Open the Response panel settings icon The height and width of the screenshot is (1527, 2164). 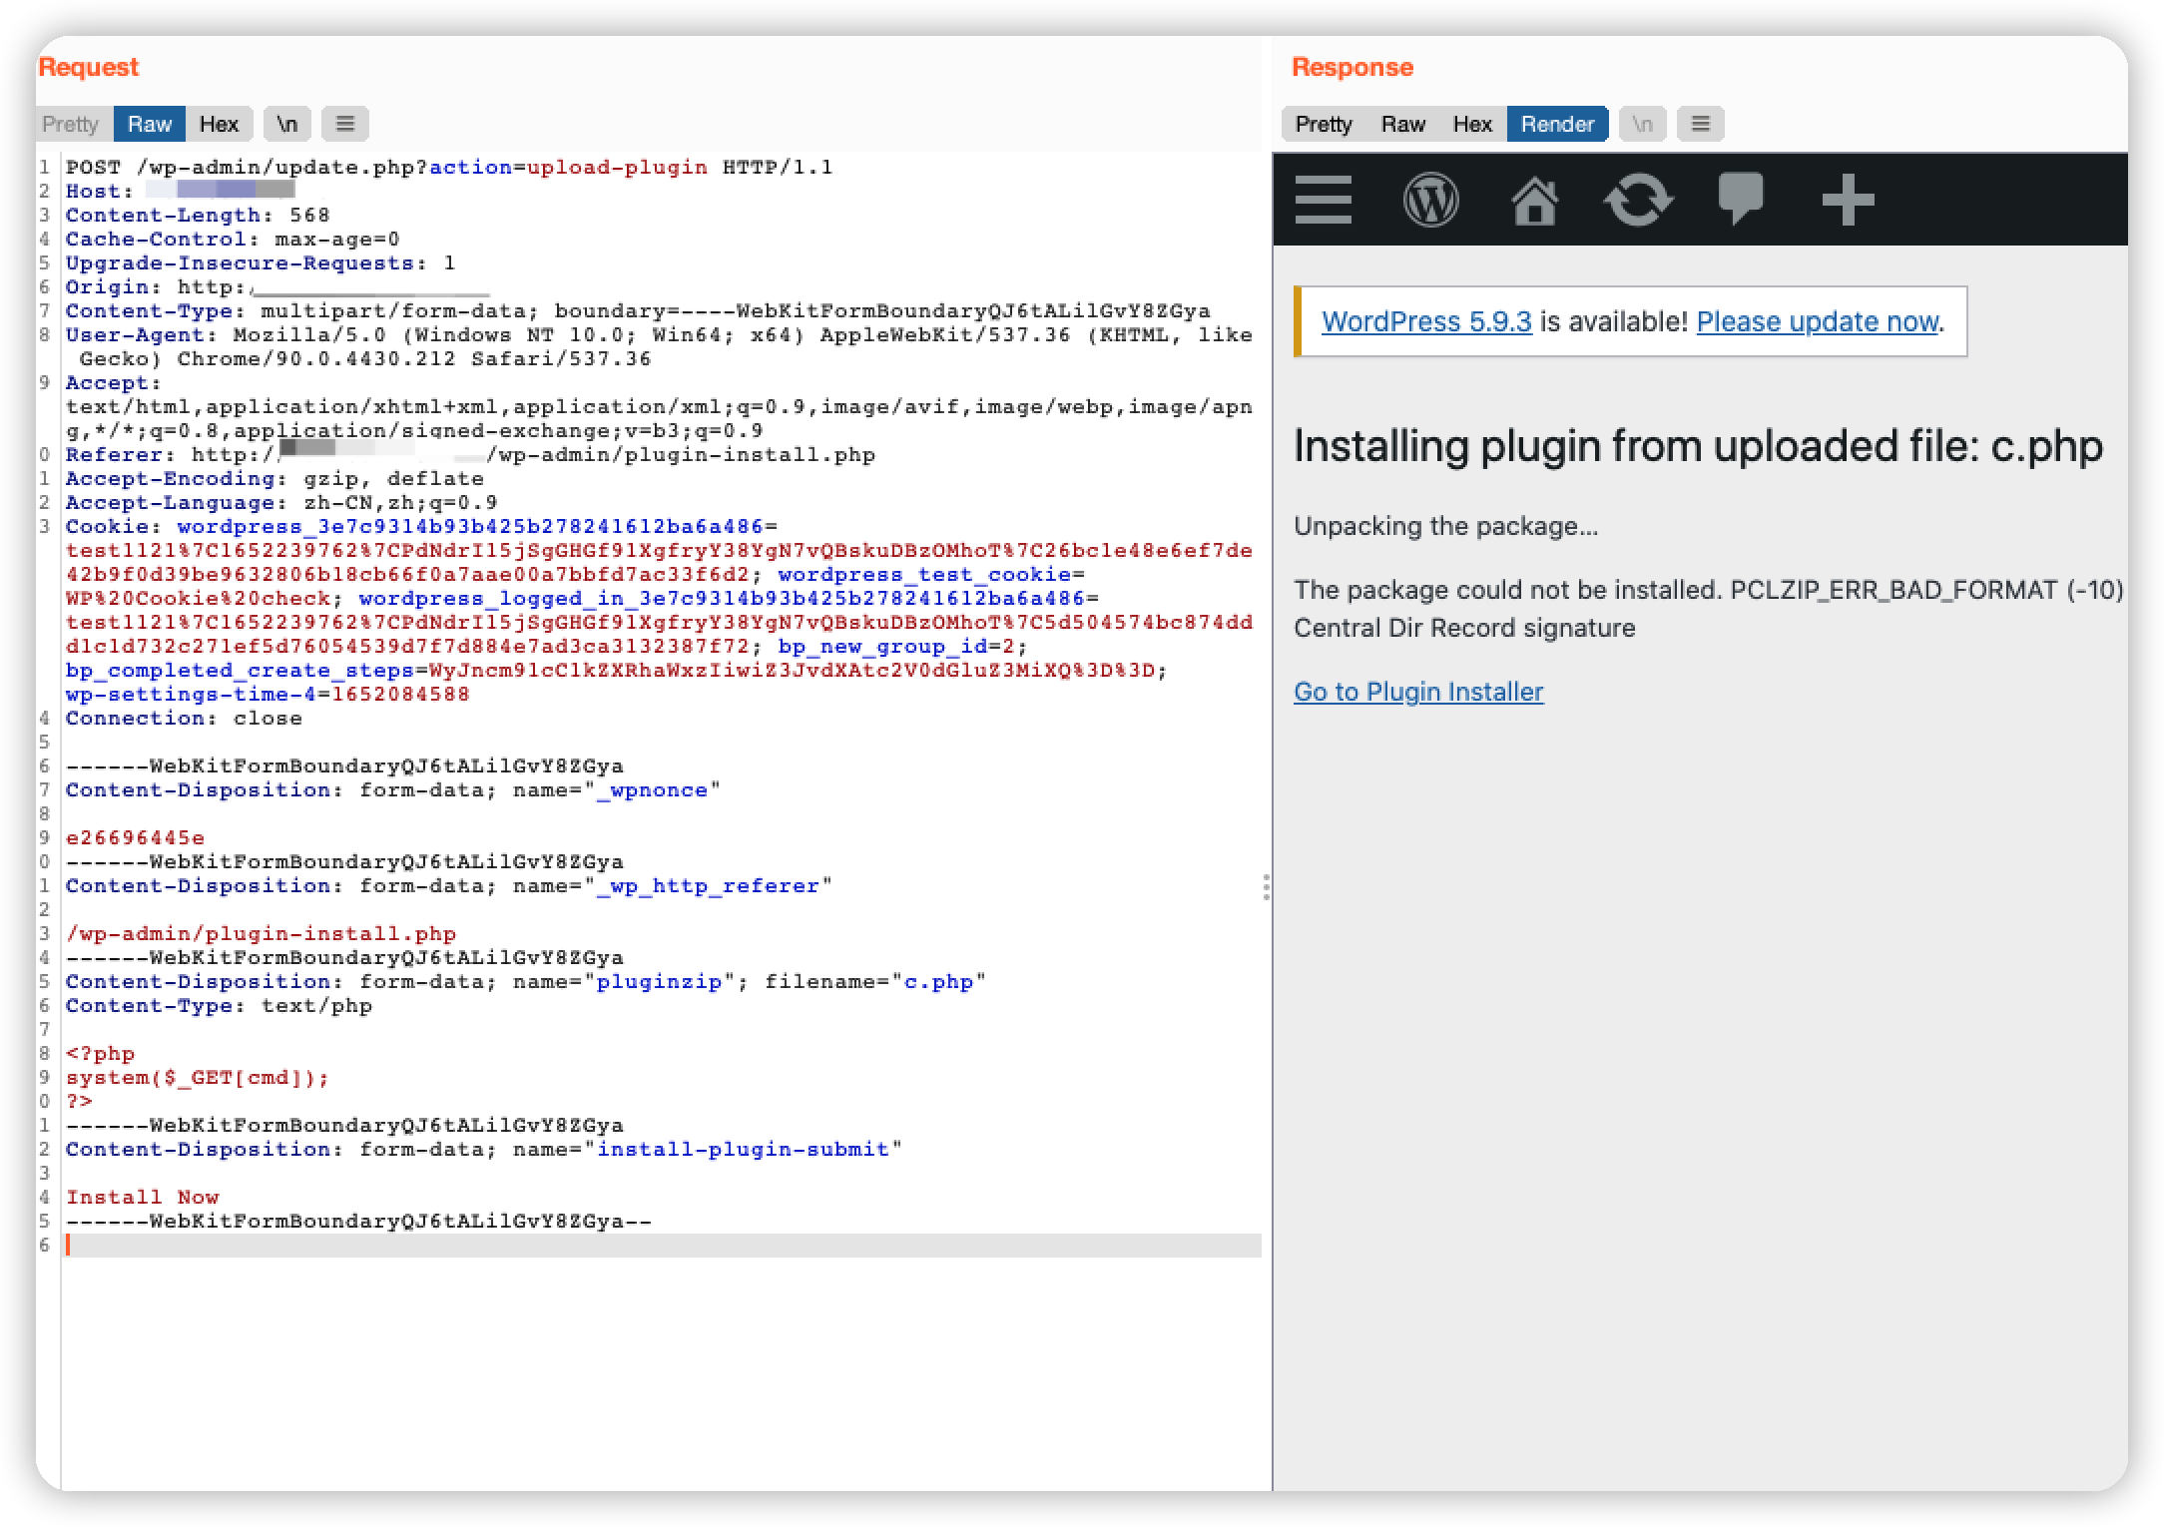1701,124
